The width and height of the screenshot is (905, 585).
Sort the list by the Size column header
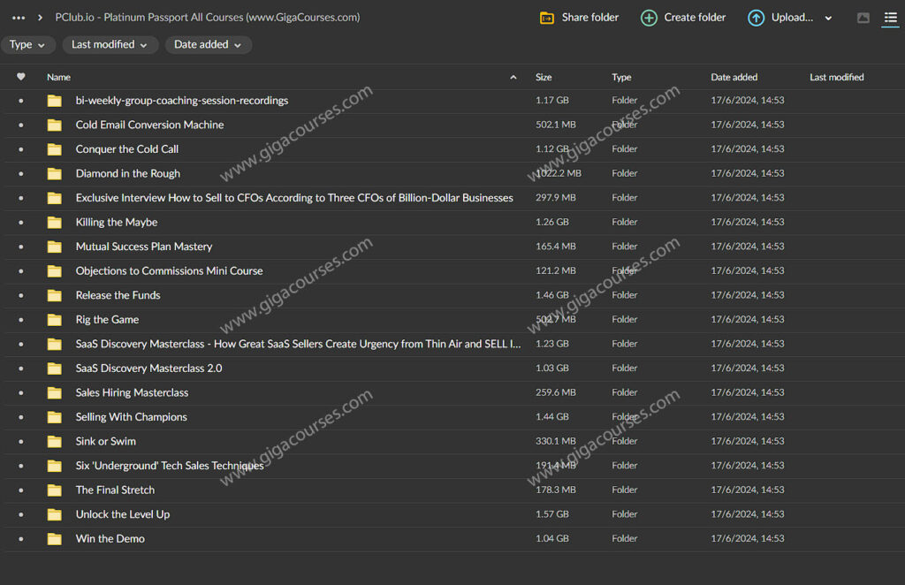pos(544,77)
